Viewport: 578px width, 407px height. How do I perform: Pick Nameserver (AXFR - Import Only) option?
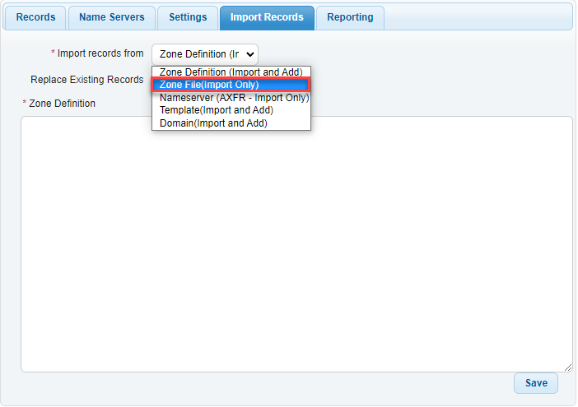pyautogui.click(x=231, y=98)
